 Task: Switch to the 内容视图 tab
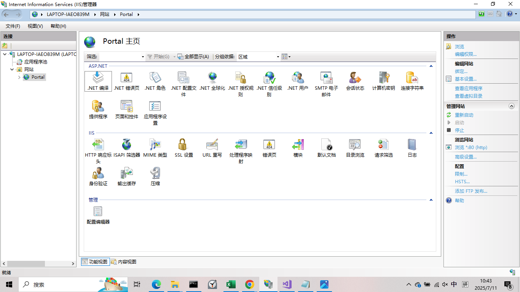click(124, 262)
